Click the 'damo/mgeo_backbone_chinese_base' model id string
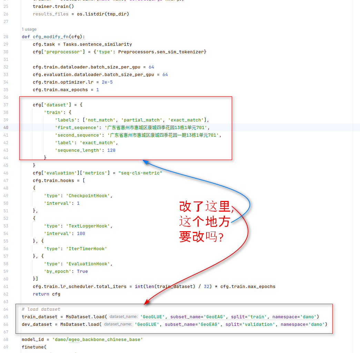360x353 pixels. pyautogui.click(x=97, y=339)
